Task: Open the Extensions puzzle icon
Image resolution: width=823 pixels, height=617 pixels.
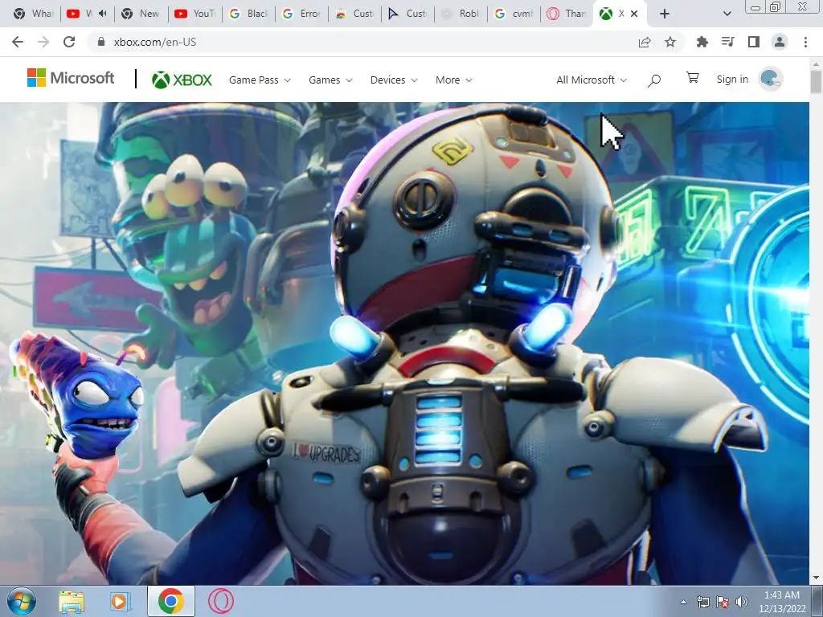Action: click(x=702, y=42)
